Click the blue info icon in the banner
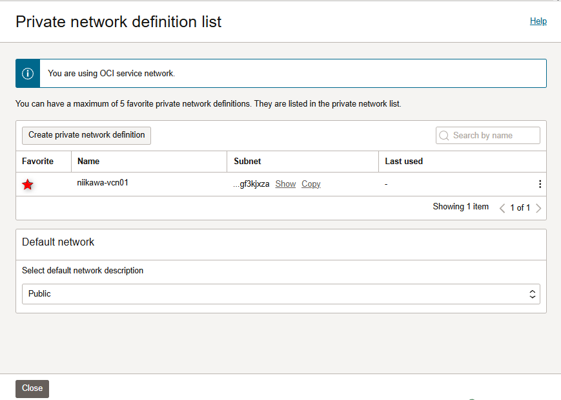This screenshot has height=400, width=561. coord(28,74)
